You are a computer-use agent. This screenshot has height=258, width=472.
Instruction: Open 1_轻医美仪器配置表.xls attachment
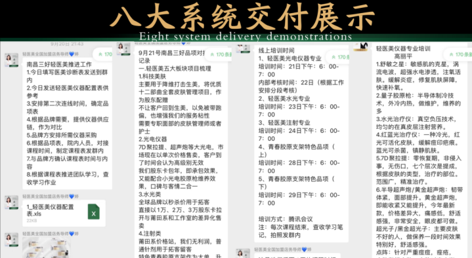pyautogui.click(x=64, y=213)
